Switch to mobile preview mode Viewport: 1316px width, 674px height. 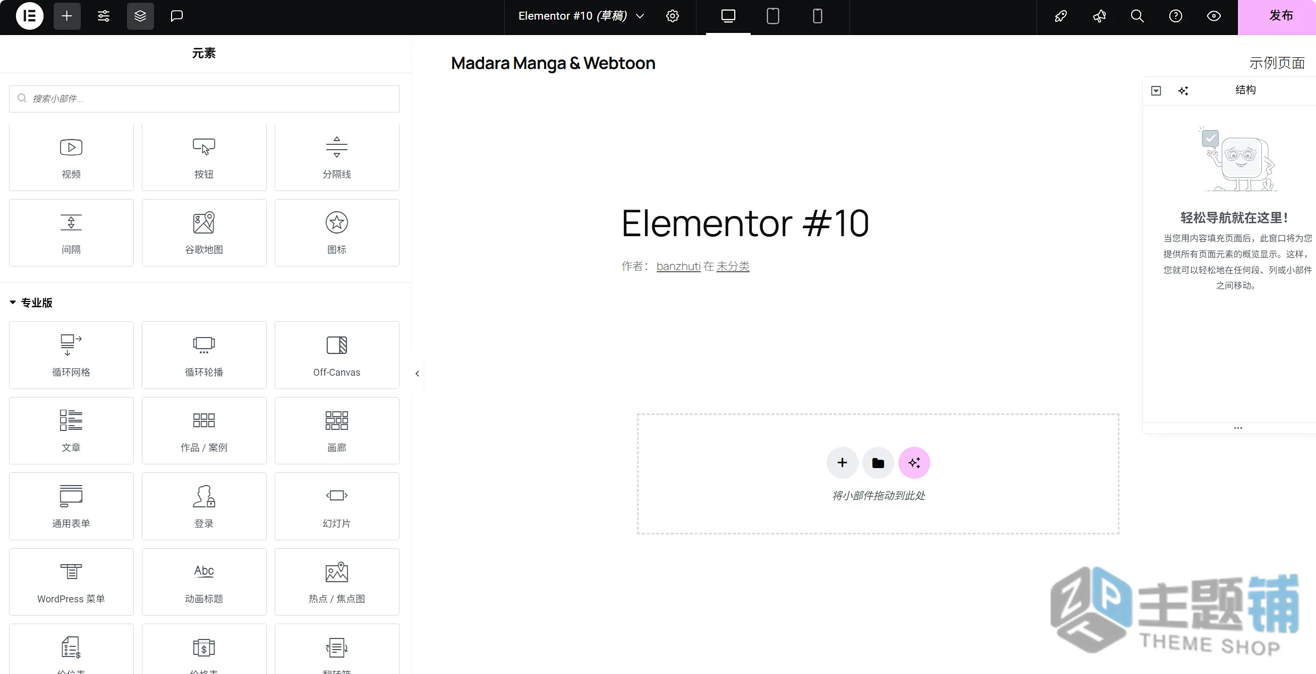pos(818,16)
